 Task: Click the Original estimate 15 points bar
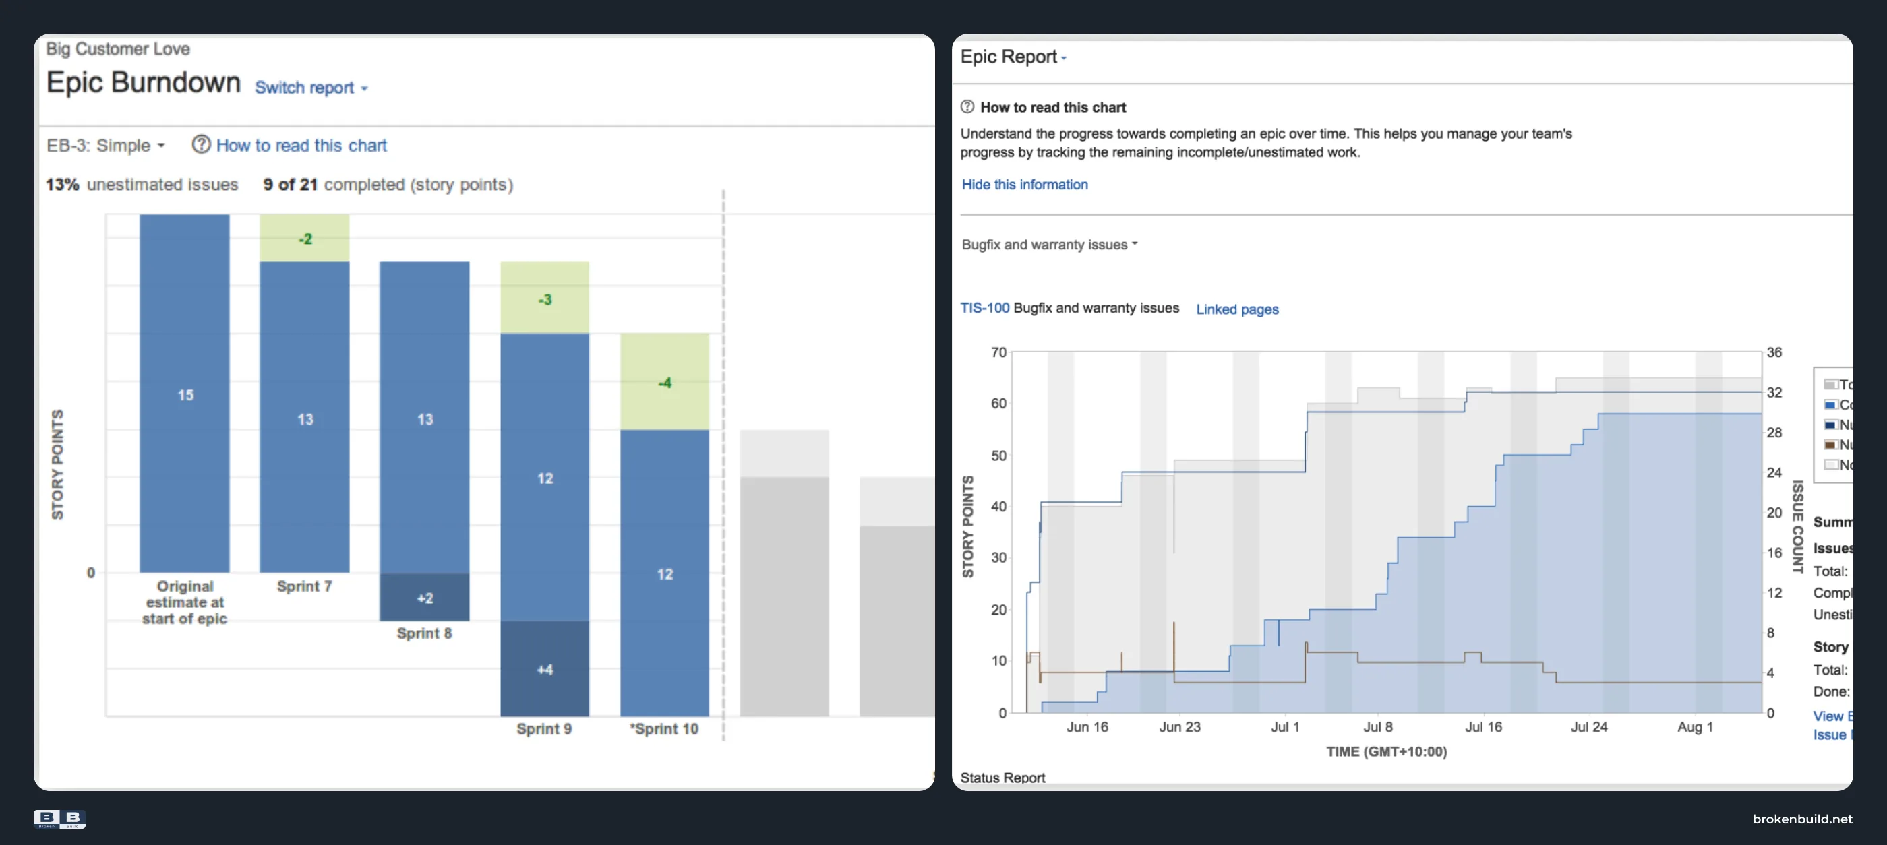(185, 394)
